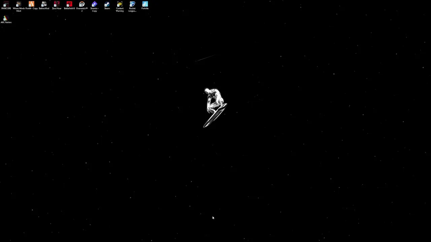Select the PANICORE desktop shortcut
Image resolution: width=431 pixels, height=242 pixels.
6,5
